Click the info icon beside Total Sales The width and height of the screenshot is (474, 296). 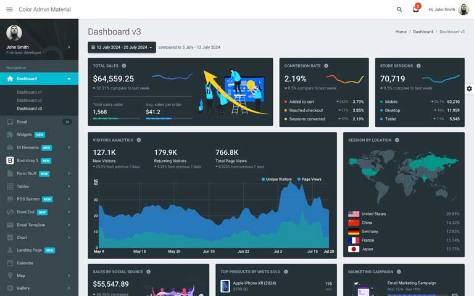tap(124, 66)
